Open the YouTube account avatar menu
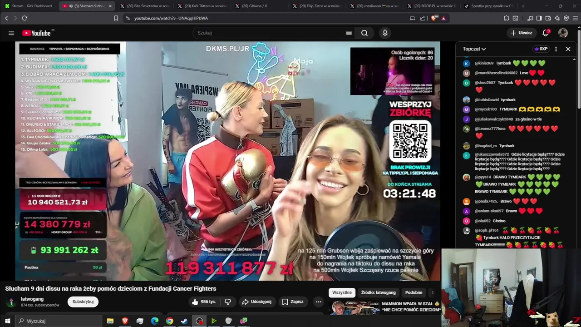This screenshot has width=581, height=327. coord(563,33)
